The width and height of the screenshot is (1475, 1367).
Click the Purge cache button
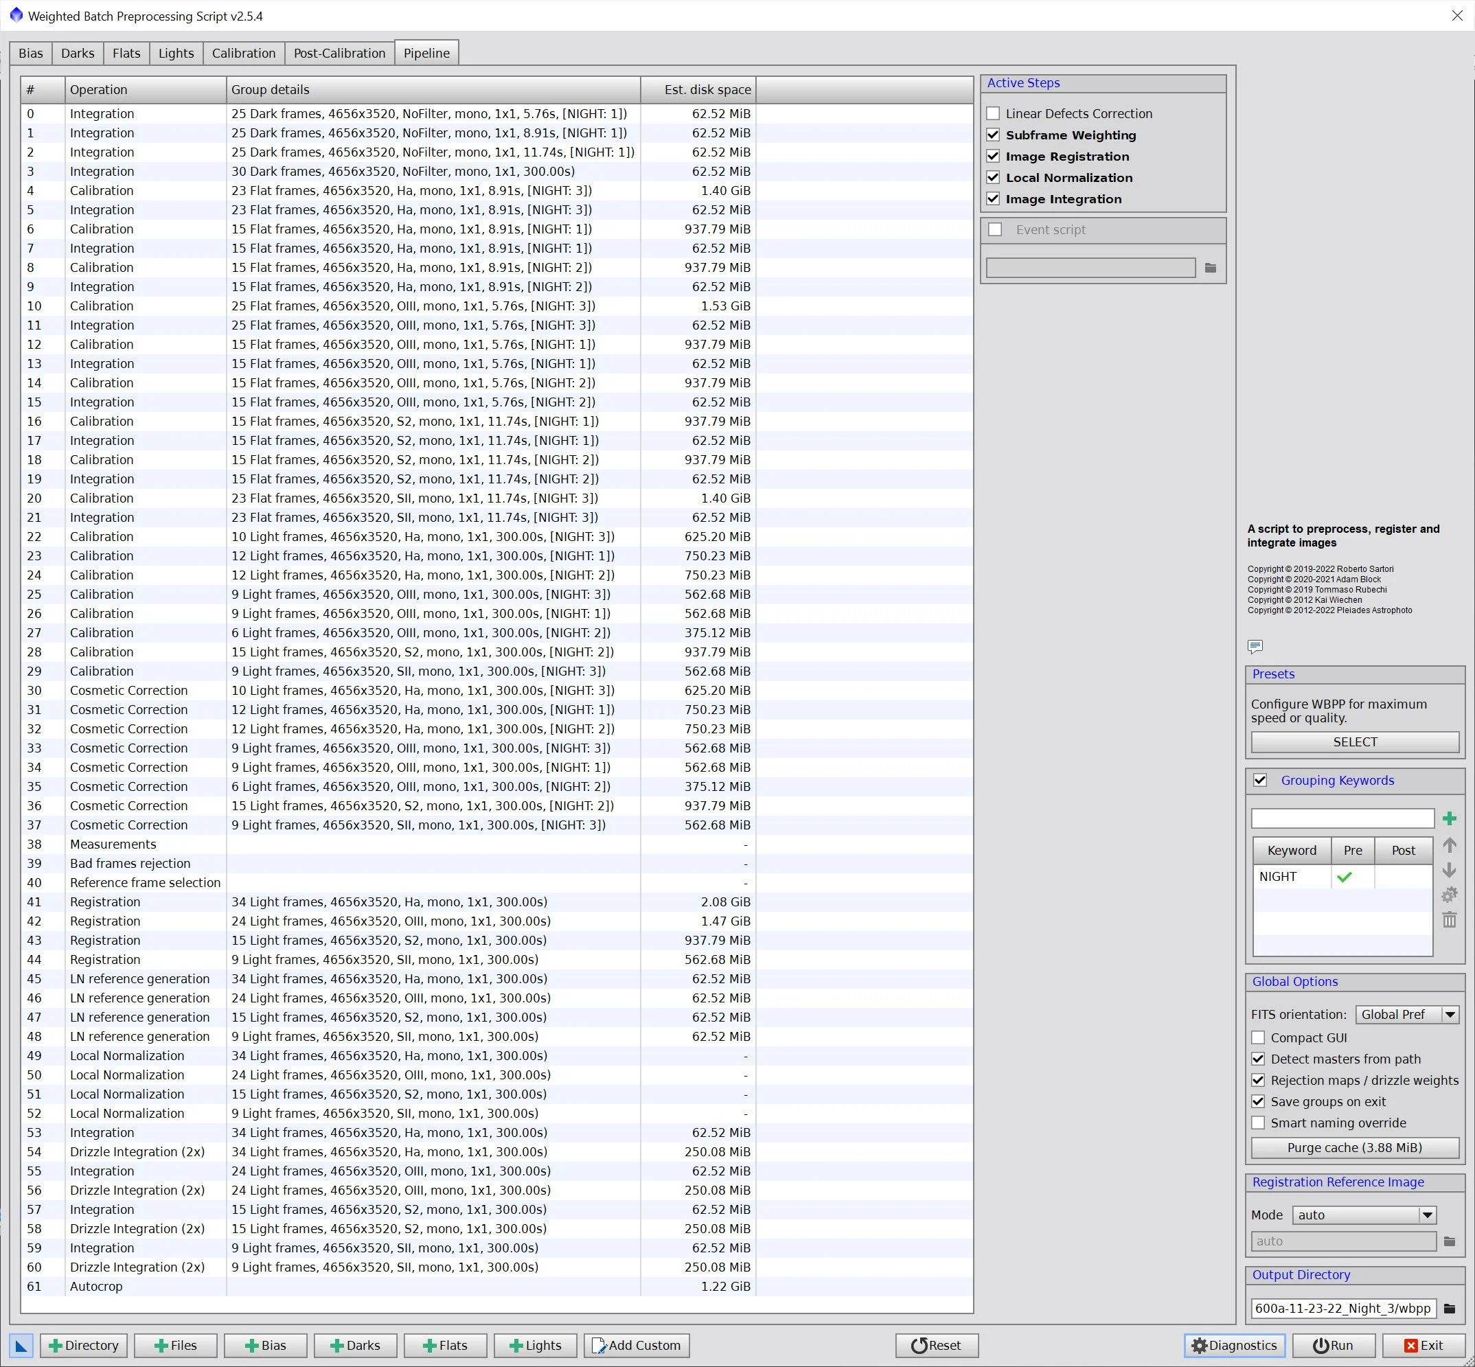1353,1147
